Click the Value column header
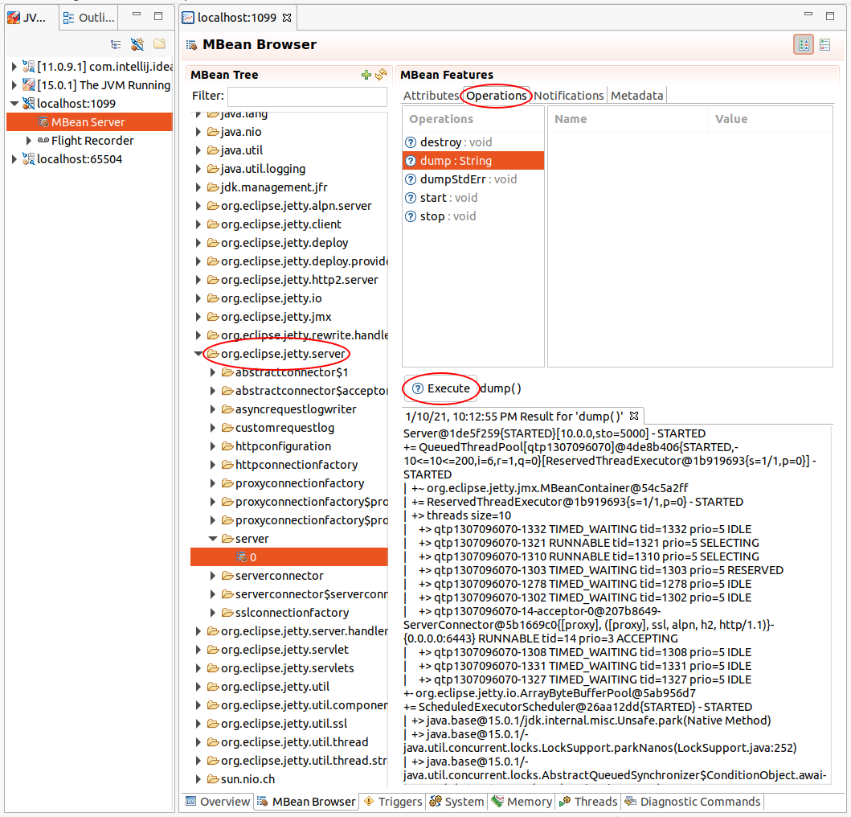This screenshot has height=817, width=851. point(770,119)
